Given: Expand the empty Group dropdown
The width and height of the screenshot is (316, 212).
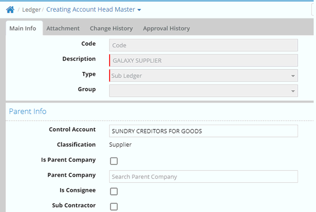Looking at the screenshot, I should click(x=203, y=91).
